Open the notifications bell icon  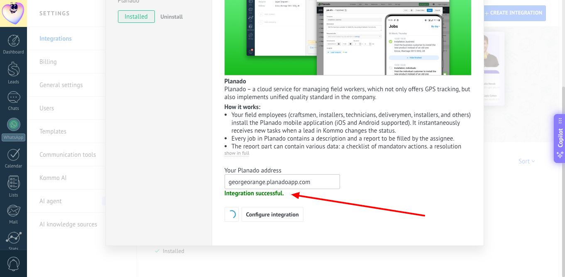(x=13, y=264)
